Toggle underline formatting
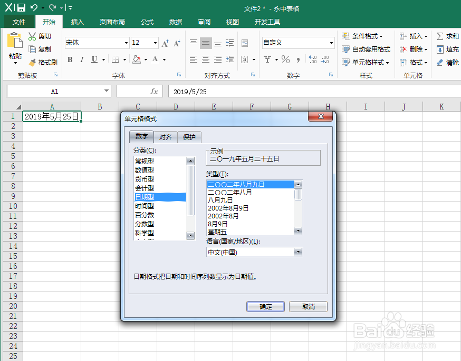Screen dimensions: 461x361 tap(94, 59)
